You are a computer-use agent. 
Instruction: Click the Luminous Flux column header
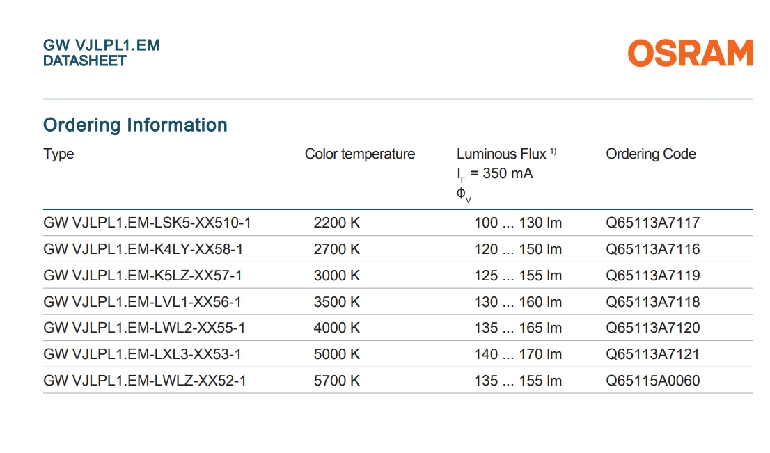(501, 154)
